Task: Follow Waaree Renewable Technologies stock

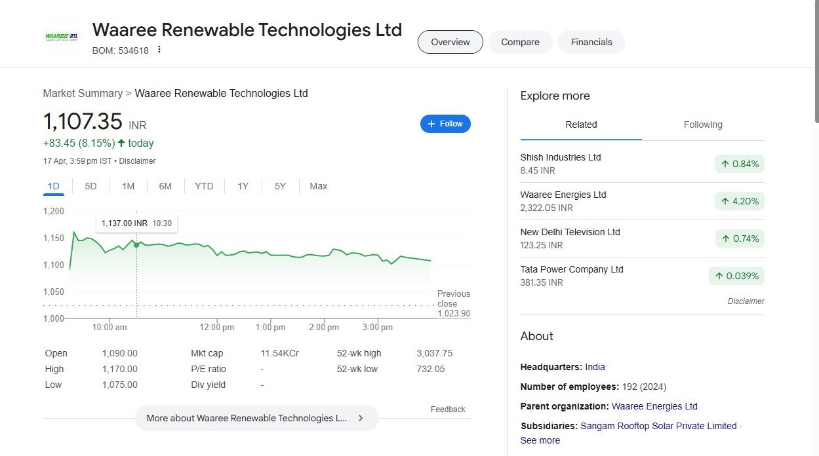Action: click(445, 124)
